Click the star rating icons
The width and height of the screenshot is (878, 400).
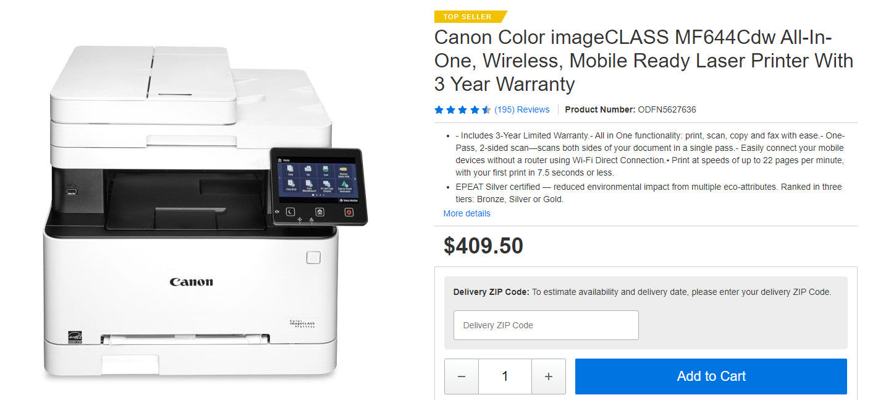click(462, 110)
